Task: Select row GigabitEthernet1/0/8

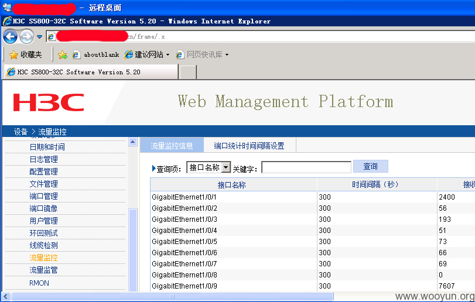Action: (313, 274)
